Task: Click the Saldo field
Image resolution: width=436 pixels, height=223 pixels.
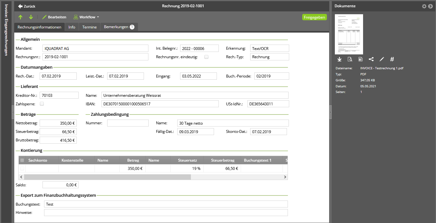Action: click(x=60, y=185)
